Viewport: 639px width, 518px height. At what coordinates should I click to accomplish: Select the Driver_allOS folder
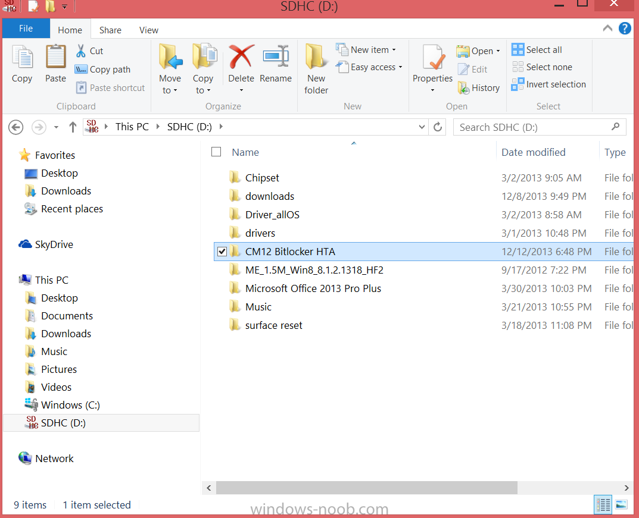coord(272,215)
